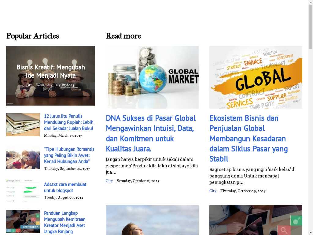Select the City label under DNA Sukses article

point(109,181)
